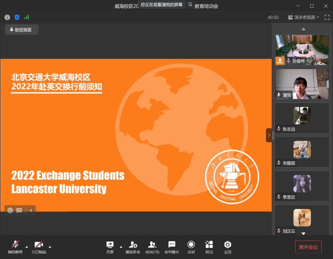Expand audio options arrow beside microphone
Image resolution: width=333 pixels, height=259 pixels.
click(27, 246)
